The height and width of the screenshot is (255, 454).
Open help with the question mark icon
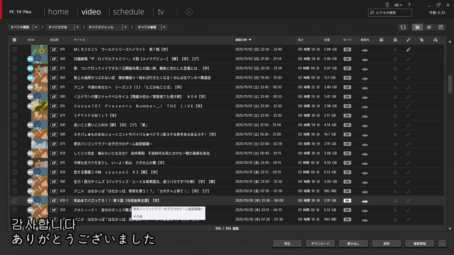(x=409, y=5)
